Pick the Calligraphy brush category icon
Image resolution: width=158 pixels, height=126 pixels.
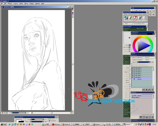pos(140,18)
